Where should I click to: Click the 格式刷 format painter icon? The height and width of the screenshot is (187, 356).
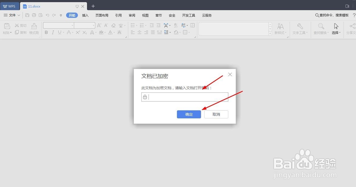[x=34, y=26]
